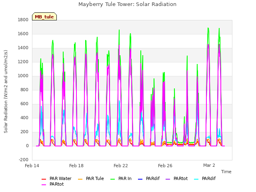Click the orange PAR Tule legend swatch

80,179
